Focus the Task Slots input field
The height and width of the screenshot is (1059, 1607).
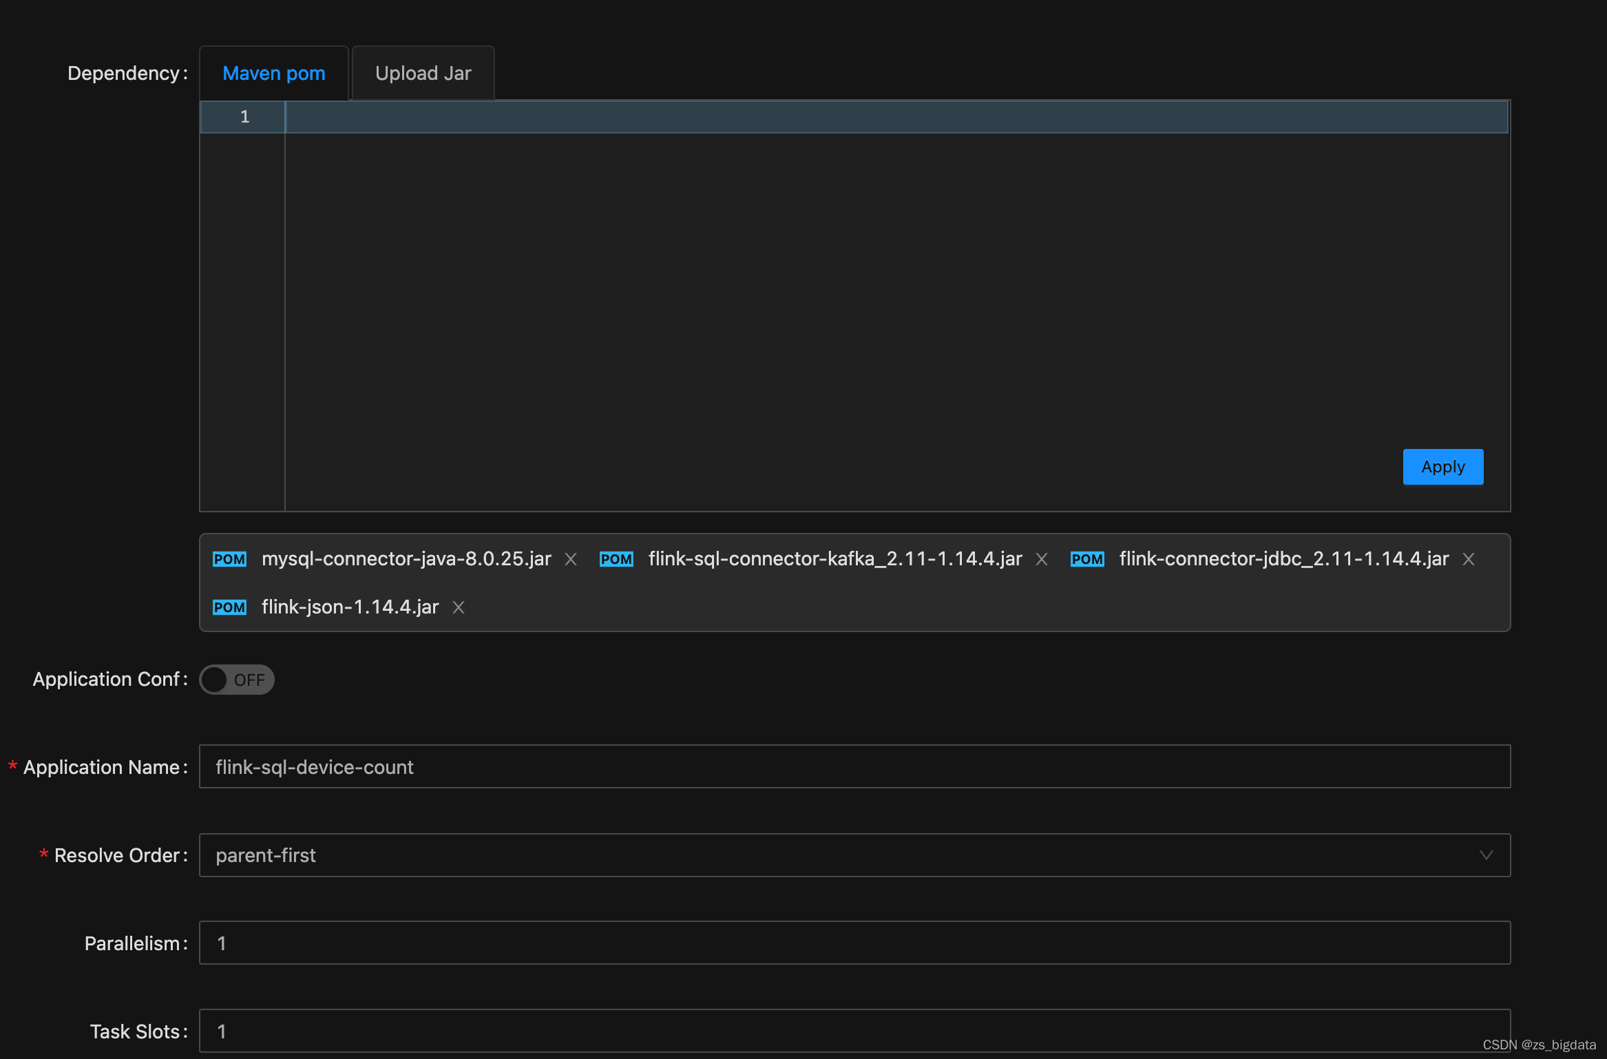click(x=854, y=1031)
